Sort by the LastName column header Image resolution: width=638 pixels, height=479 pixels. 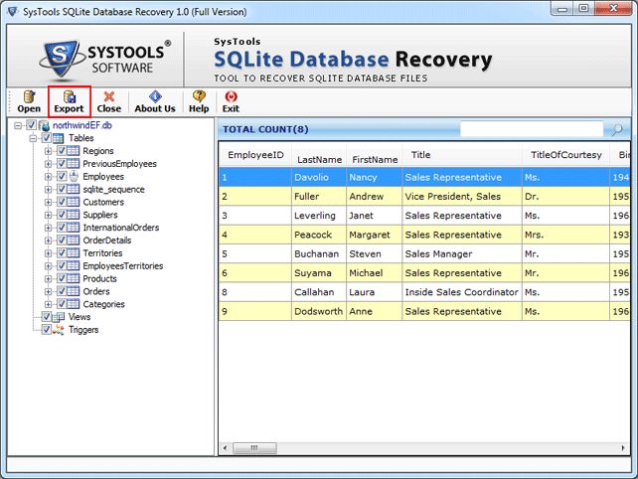(319, 159)
